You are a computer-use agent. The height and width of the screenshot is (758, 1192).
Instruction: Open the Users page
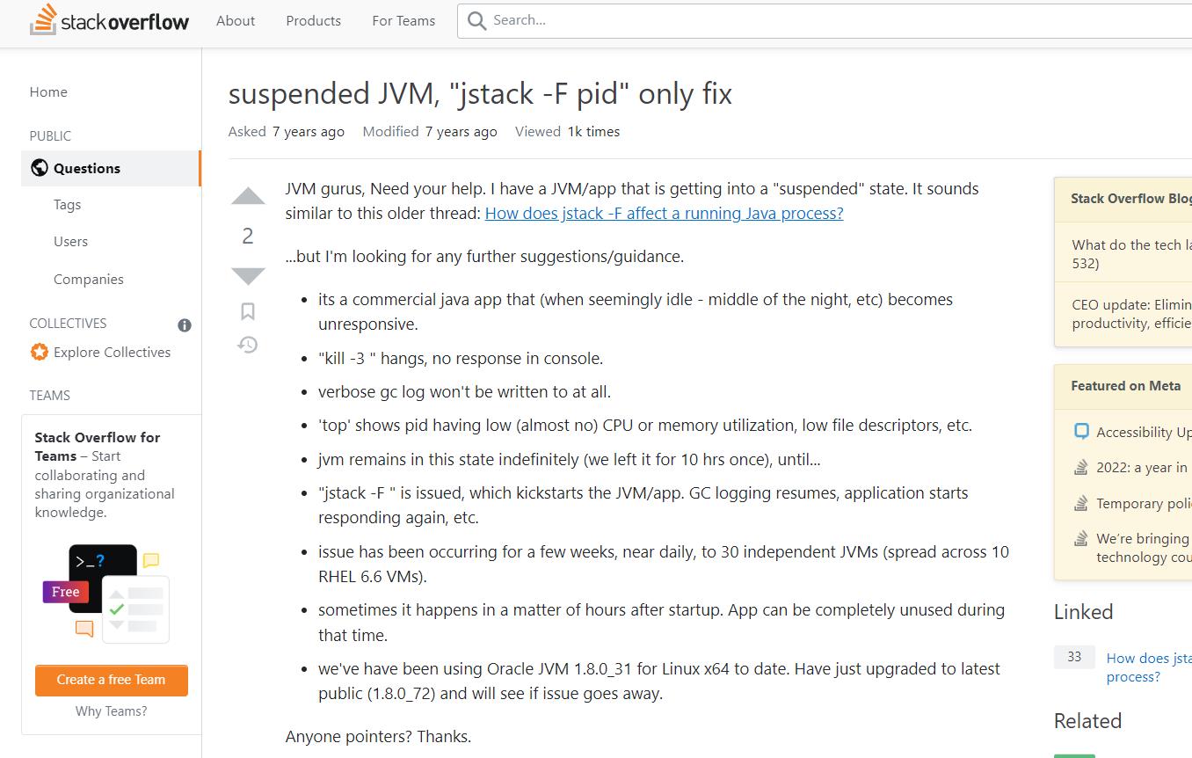tap(70, 241)
